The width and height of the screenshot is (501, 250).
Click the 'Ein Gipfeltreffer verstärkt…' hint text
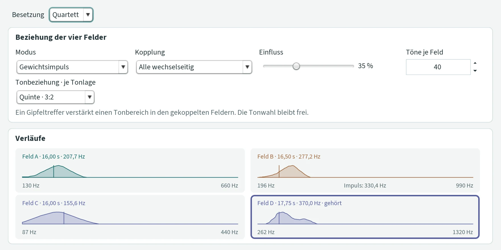[x=162, y=113]
